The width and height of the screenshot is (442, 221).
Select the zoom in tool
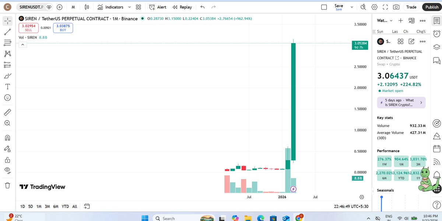point(7,123)
